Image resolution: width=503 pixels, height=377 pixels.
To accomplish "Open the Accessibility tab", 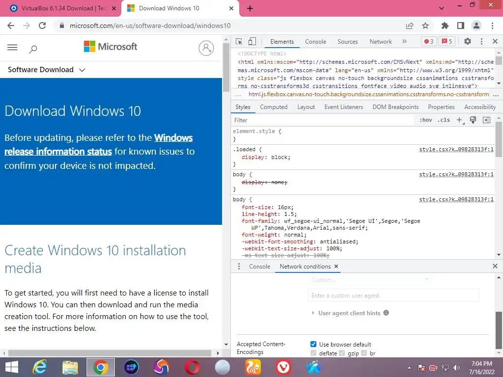I will (480, 107).
